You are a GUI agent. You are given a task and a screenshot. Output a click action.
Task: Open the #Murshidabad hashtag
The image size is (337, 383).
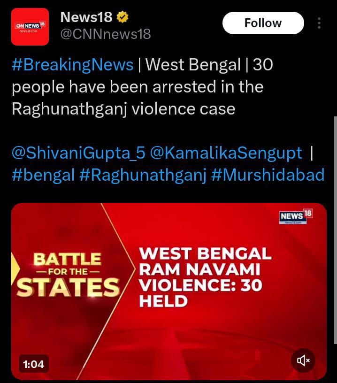[268, 175]
